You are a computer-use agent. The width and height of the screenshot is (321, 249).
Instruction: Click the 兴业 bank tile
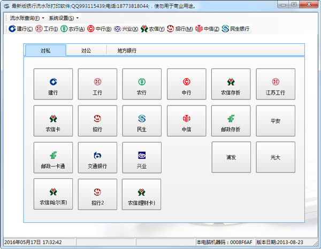[x=142, y=157]
